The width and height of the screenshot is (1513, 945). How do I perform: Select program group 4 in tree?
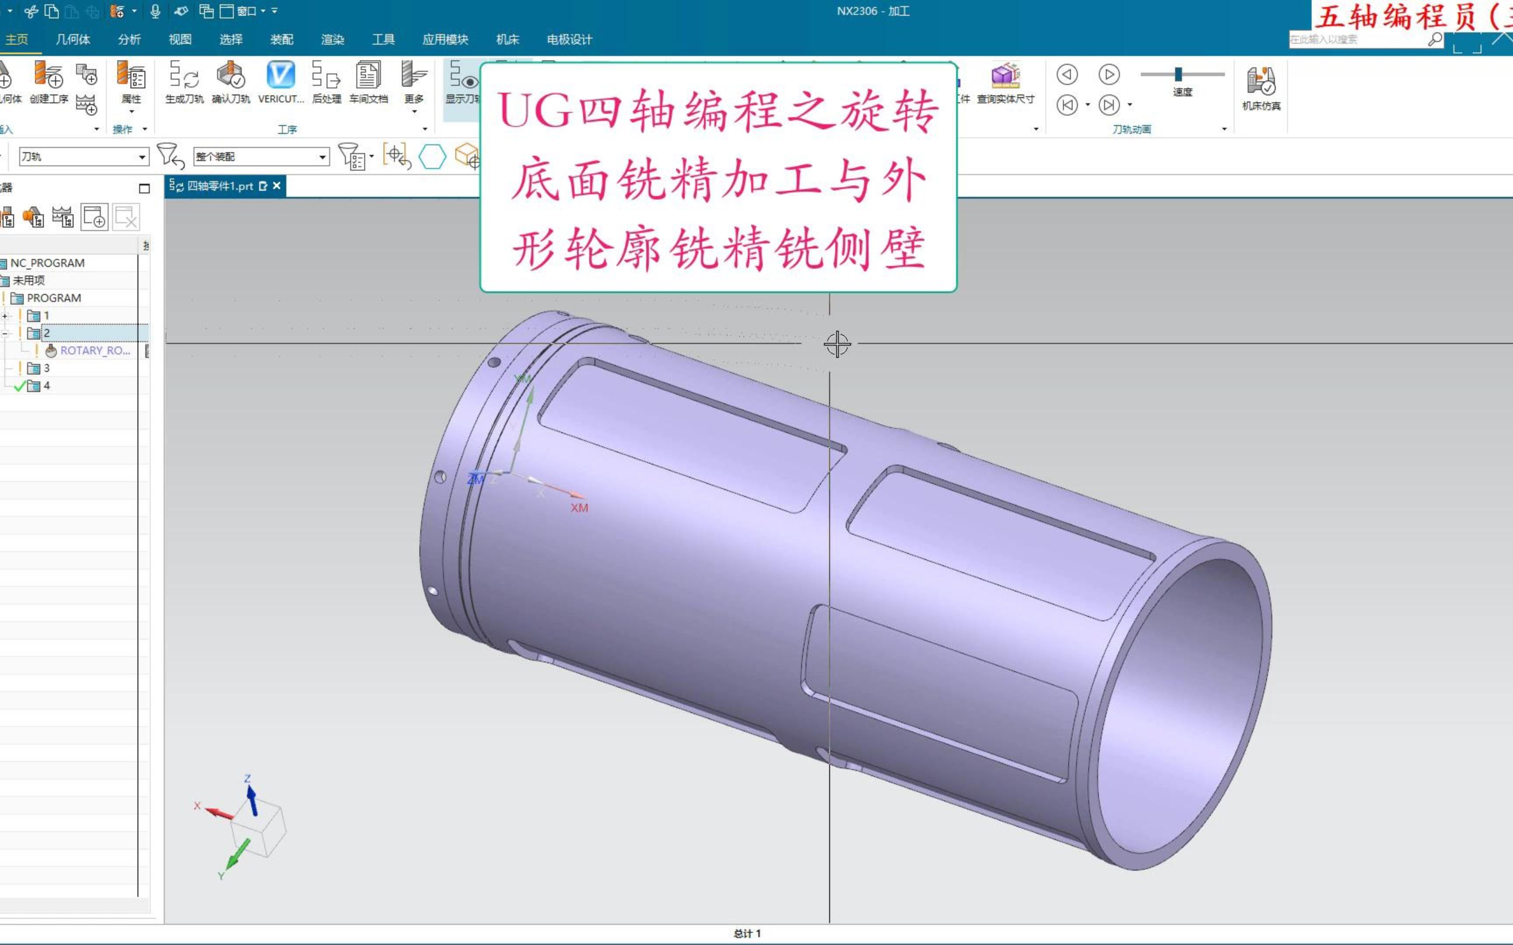click(x=46, y=385)
